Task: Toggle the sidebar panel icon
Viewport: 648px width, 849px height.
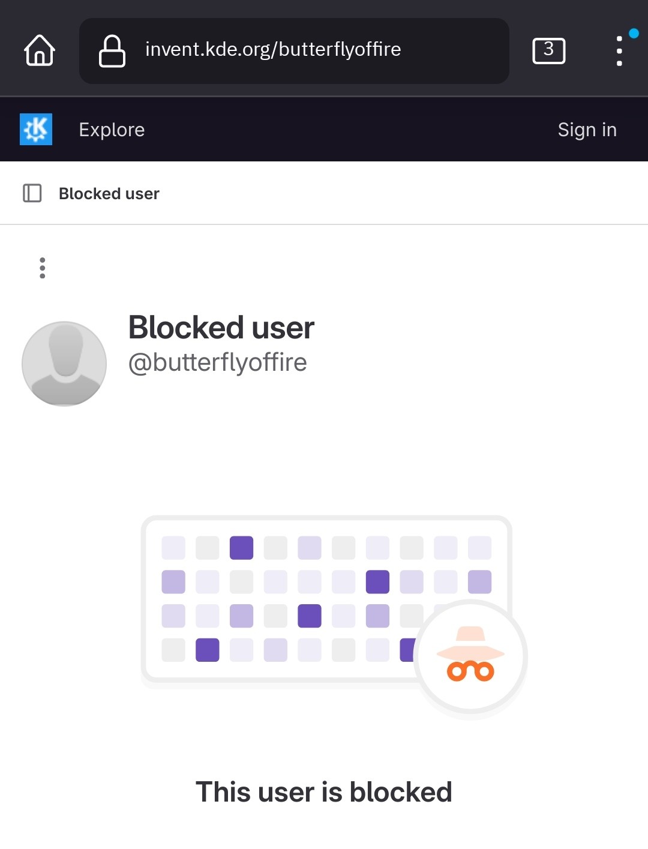Action: (x=32, y=193)
